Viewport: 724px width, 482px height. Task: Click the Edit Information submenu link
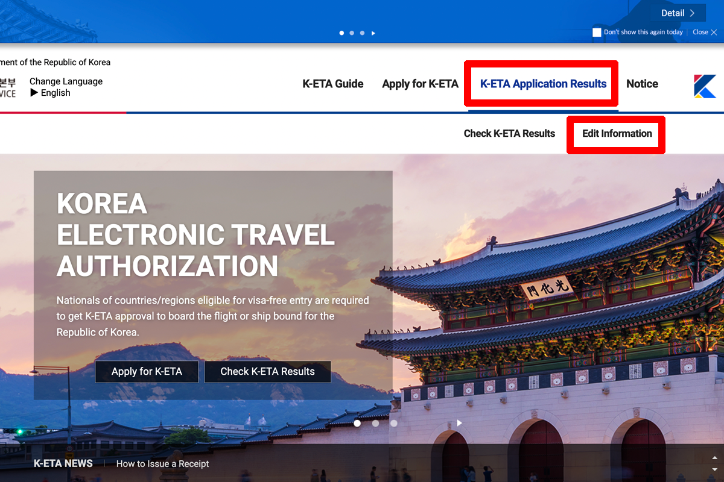point(617,134)
